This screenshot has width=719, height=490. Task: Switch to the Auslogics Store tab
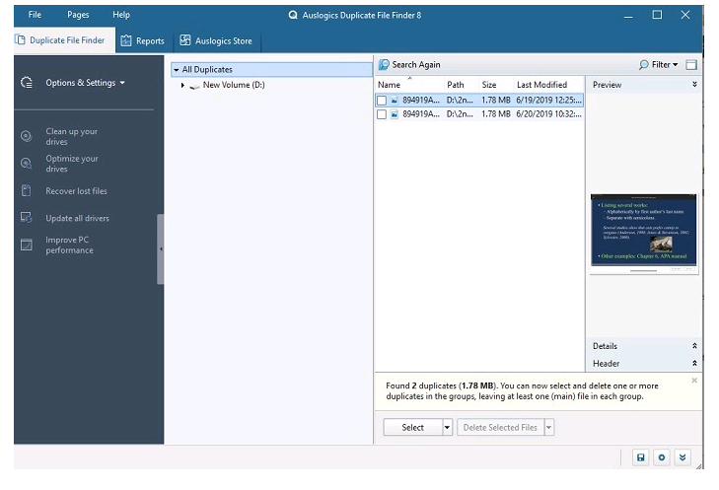(x=216, y=40)
